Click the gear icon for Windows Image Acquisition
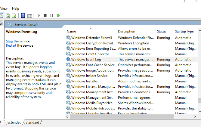This screenshot has width=201, height=127. [68, 70]
